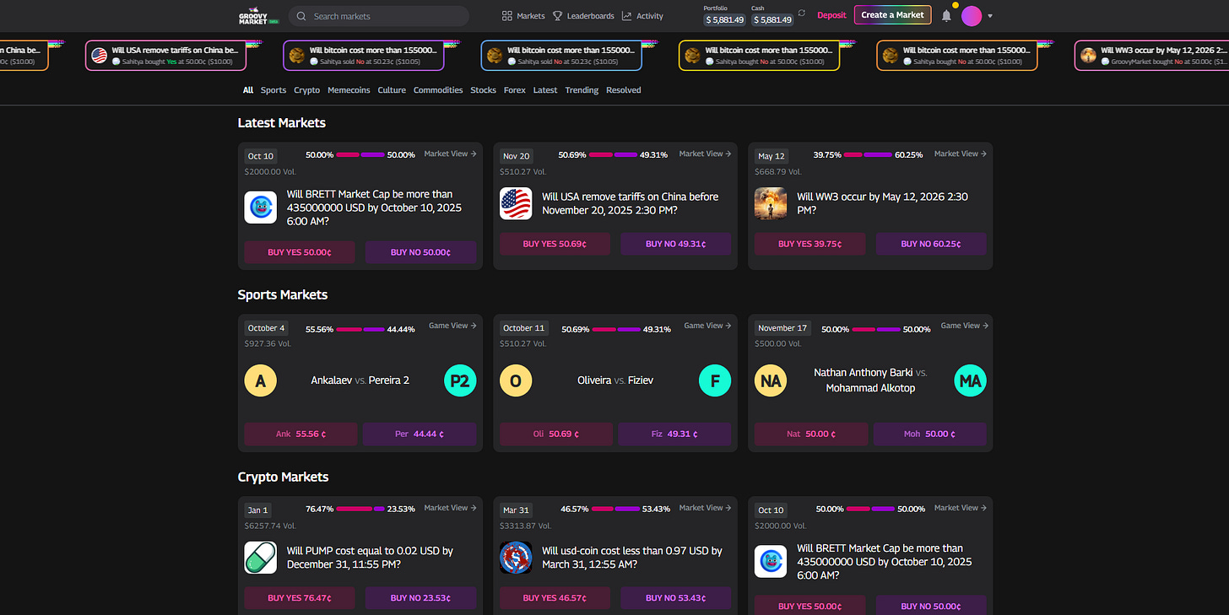Click the Groovy Market logo

(x=259, y=15)
